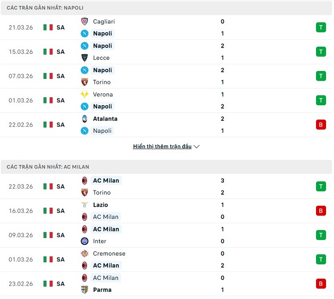Select the CÁC TRẬN GẦN NHẤT: AC MILAN header

48,167
